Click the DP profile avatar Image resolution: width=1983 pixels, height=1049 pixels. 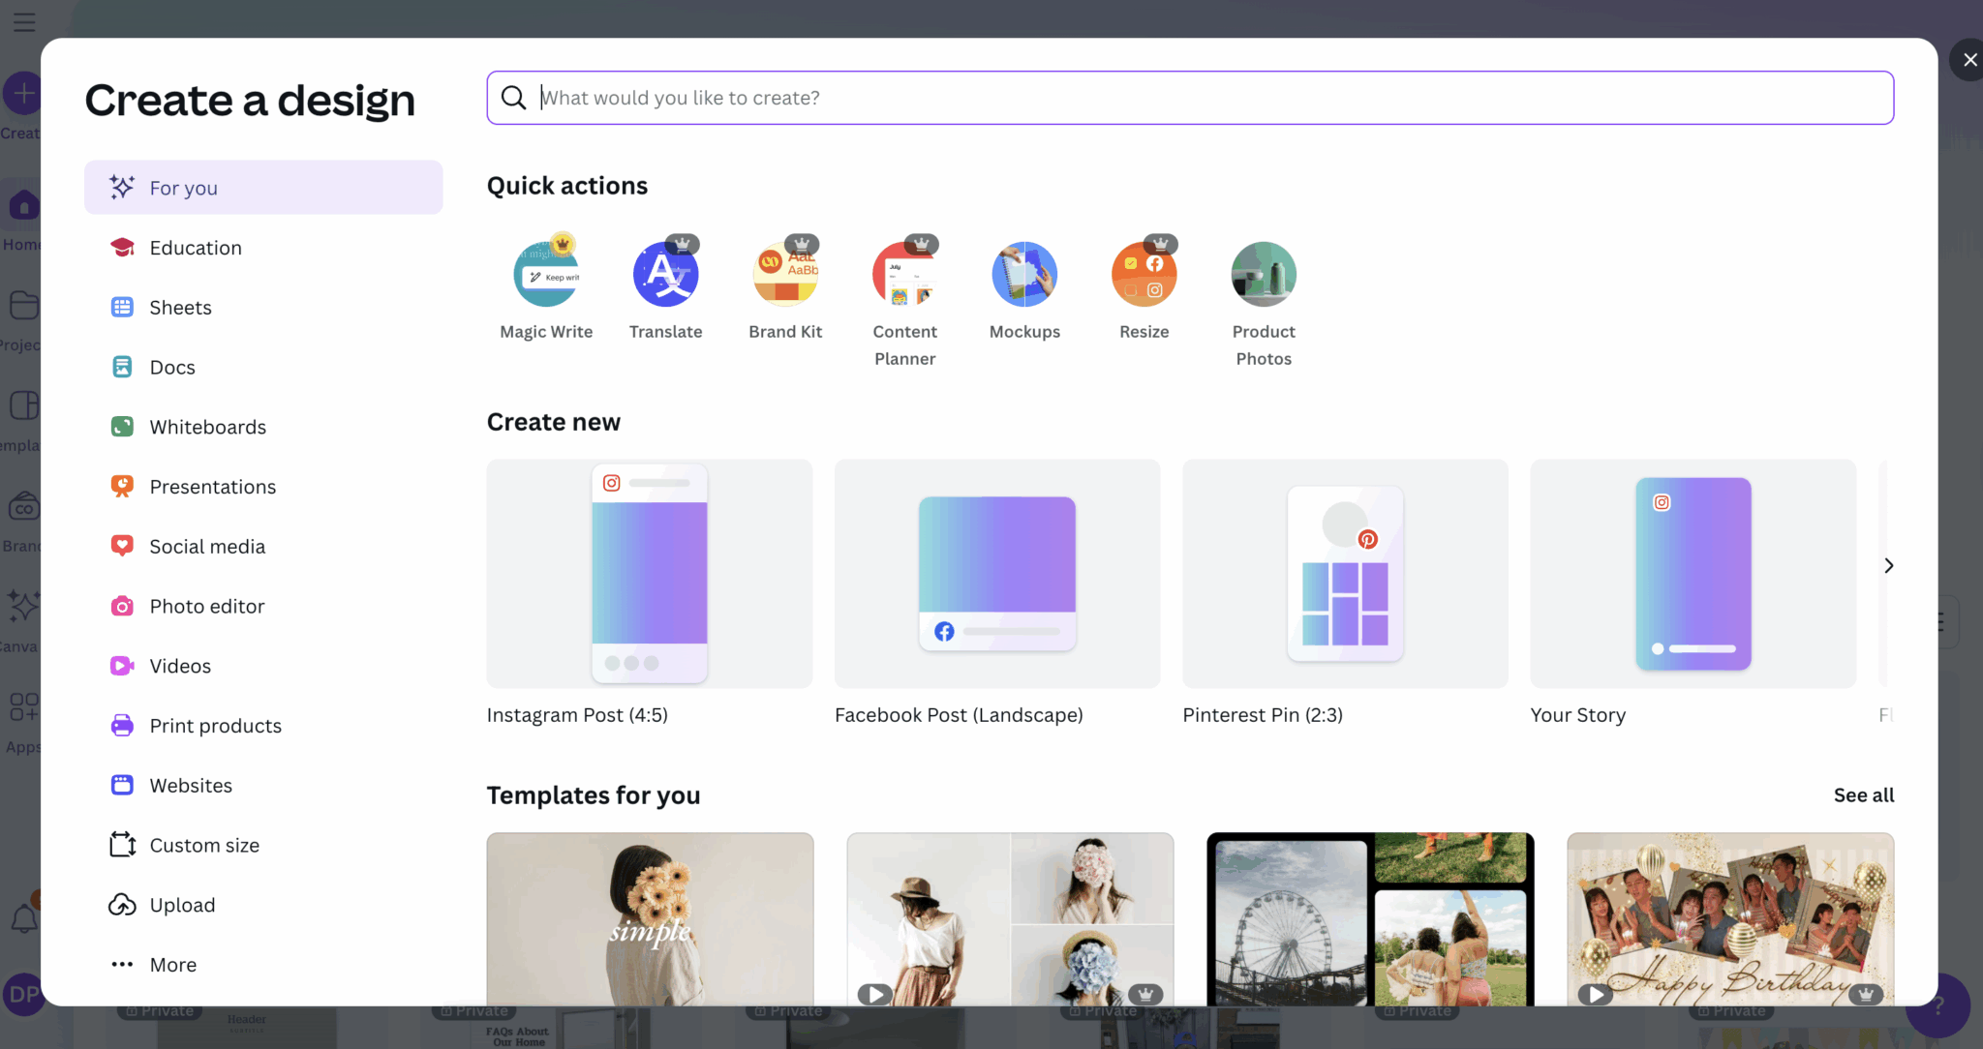22,994
